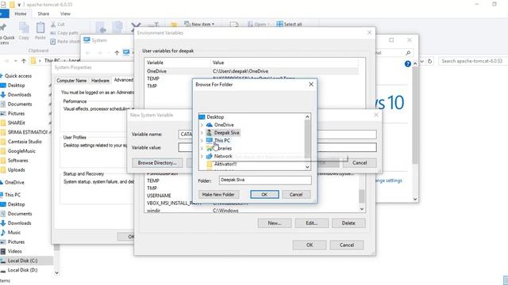The width and height of the screenshot is (508, 285).
Task: Click Make New Folder button
Action: (x=218, y=195)
